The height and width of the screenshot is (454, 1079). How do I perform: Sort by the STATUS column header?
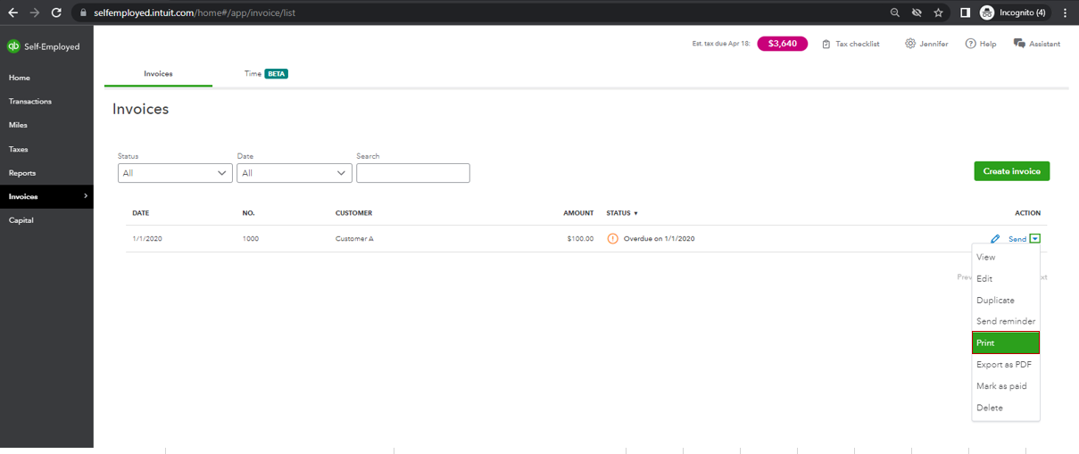coord(622,213)
